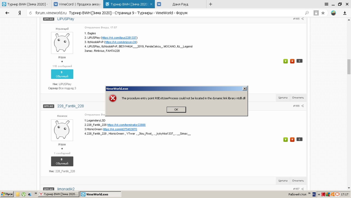351x198 pixels.
Task: Click 228_Fantik_228's avatar image
Action: point(62,130)
